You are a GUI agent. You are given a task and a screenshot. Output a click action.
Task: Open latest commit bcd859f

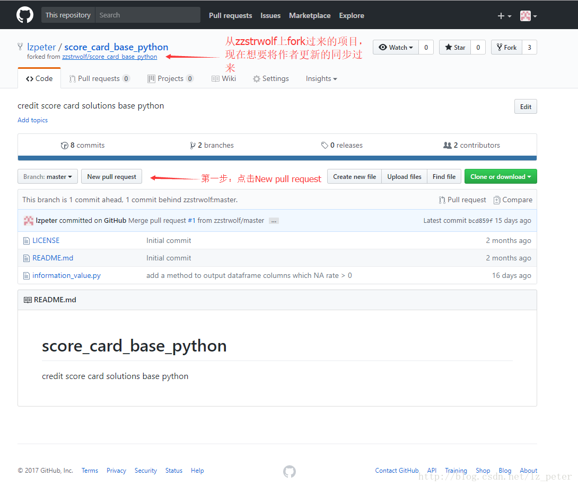pos(480,221)
